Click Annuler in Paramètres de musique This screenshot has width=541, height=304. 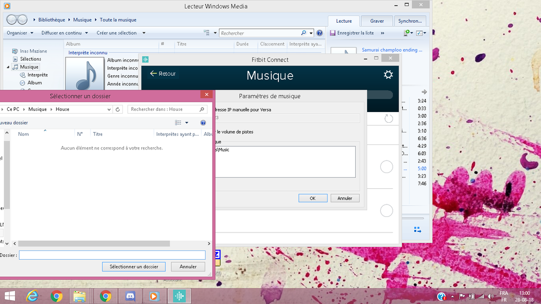[344, 198]
